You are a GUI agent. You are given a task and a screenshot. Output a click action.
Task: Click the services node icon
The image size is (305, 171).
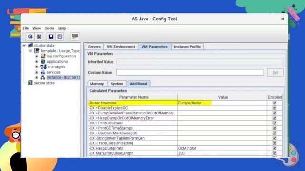(x=43, y=72)
